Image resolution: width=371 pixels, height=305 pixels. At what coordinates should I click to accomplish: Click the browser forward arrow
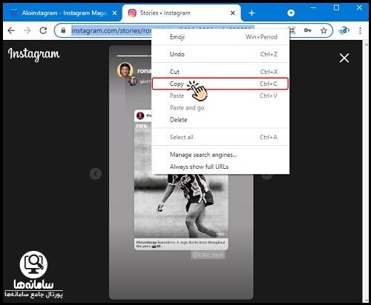coord(27,30)
